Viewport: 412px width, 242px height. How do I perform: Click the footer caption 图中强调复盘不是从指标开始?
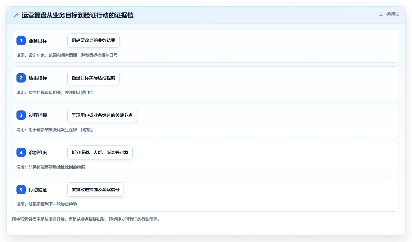coord(38,219)
